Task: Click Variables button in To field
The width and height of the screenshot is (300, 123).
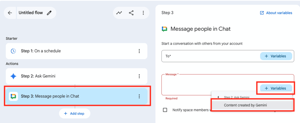Action: coord(276,56)
